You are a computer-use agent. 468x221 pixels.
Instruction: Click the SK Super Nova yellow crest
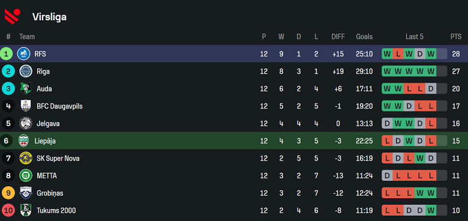coord(26,158)
